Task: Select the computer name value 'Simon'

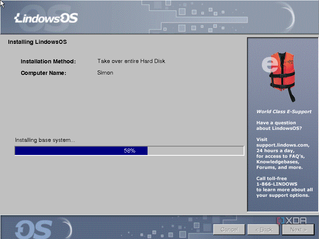Action: coord(105,73)
